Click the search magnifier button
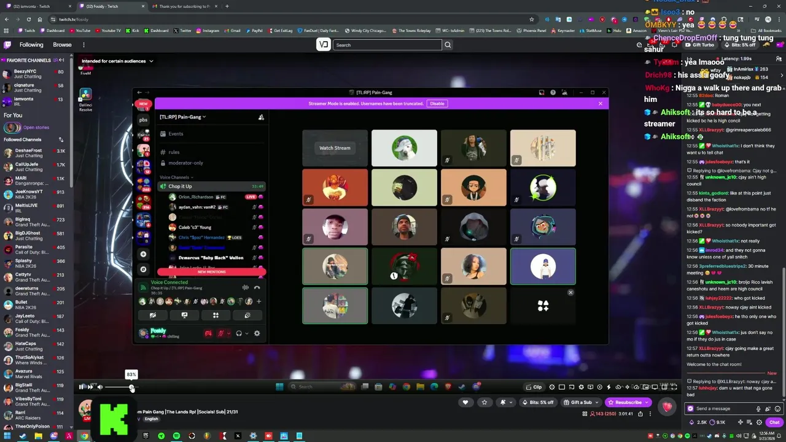 (448, 45)
